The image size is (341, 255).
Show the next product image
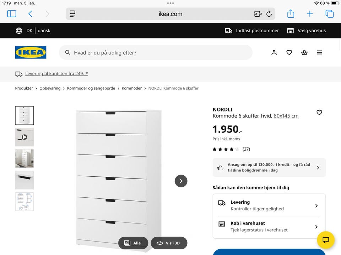click(181, 181)
